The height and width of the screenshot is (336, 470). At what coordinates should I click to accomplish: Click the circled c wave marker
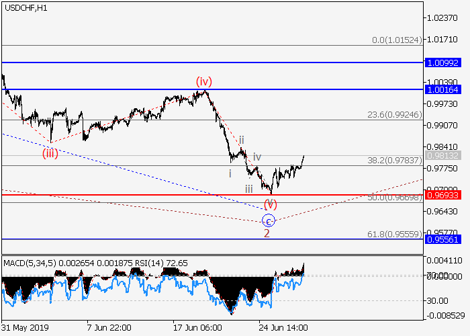268,220
